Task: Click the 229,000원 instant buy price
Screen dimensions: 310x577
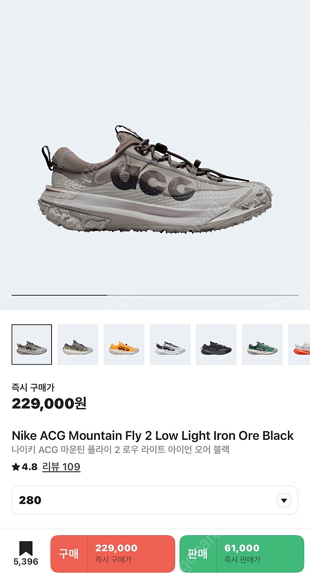Action: point(49,404)
